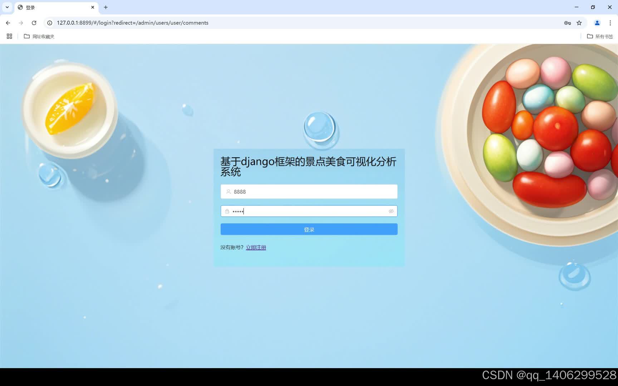The width and height of the screenshot is (618, 386).
Task: Open the tab search dropdown arrow
Action: (x=7, y=7)
